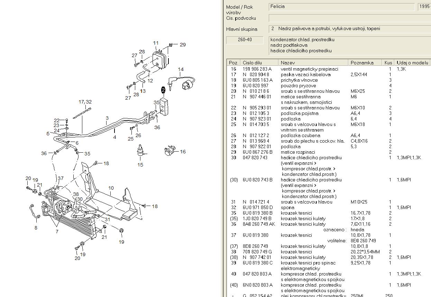Screen dimensions: 431x297
Task: Select the subgroup description 'kondenzator chlad. prostredku'
Action: 302,40
